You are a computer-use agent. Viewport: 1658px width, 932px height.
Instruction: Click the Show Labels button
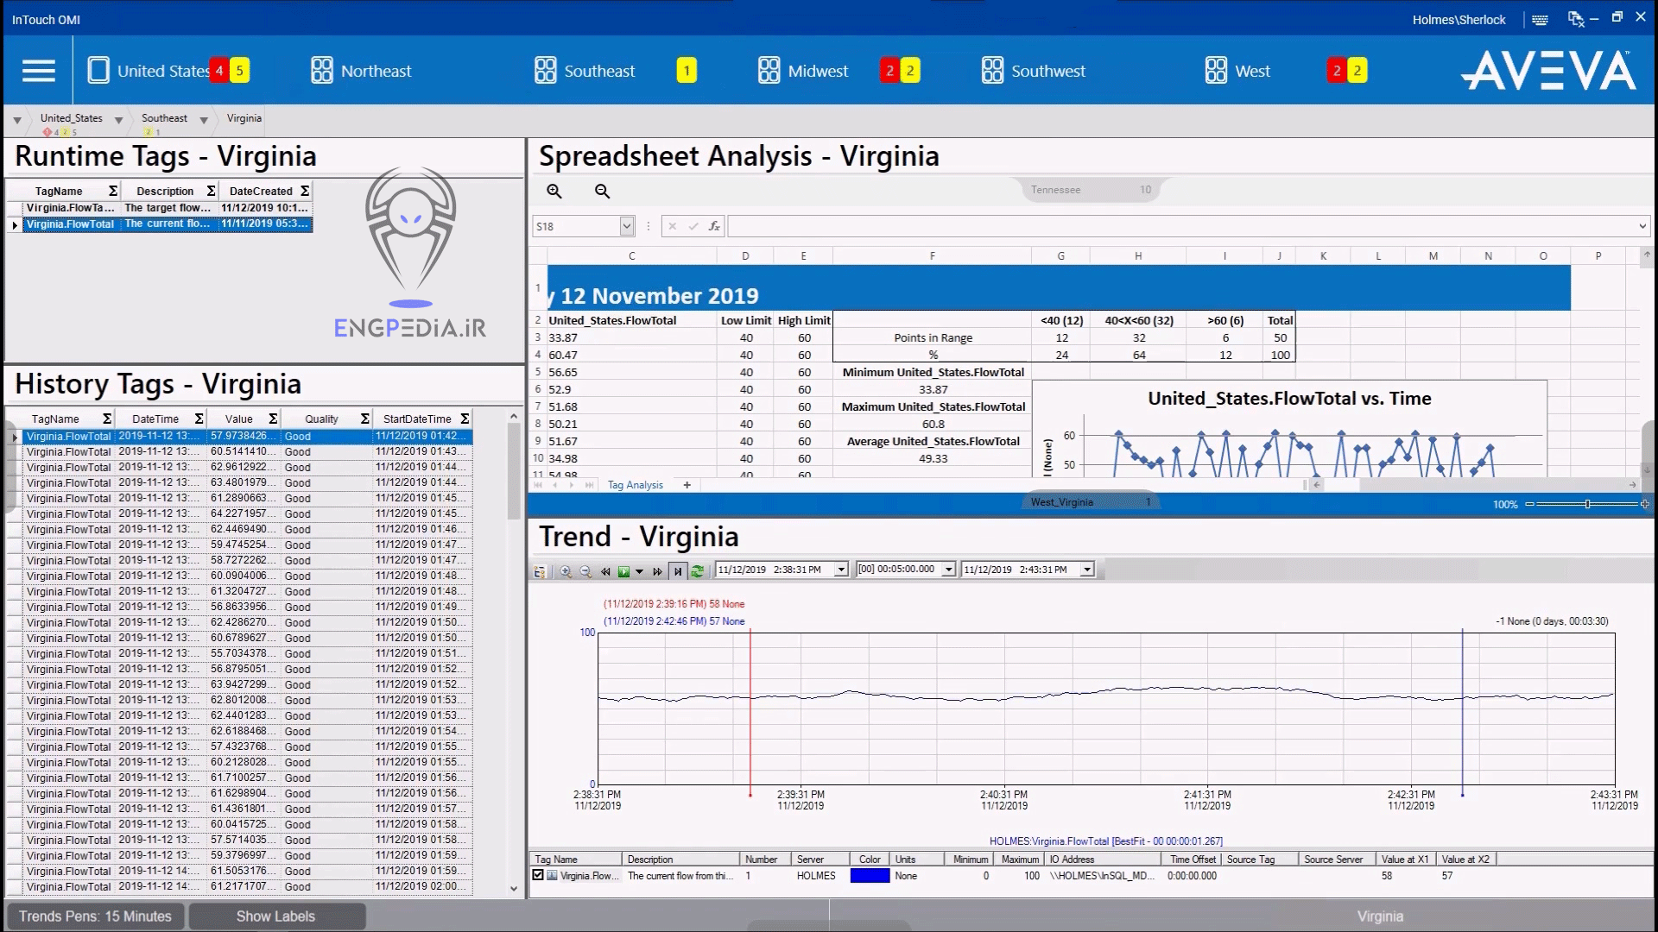(x=276, y=916)
